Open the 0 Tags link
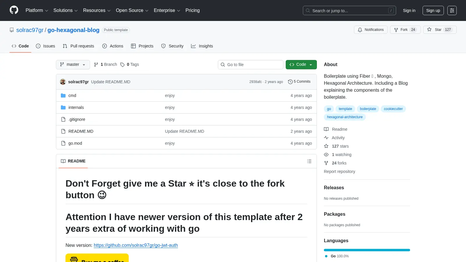 point(130,65)
